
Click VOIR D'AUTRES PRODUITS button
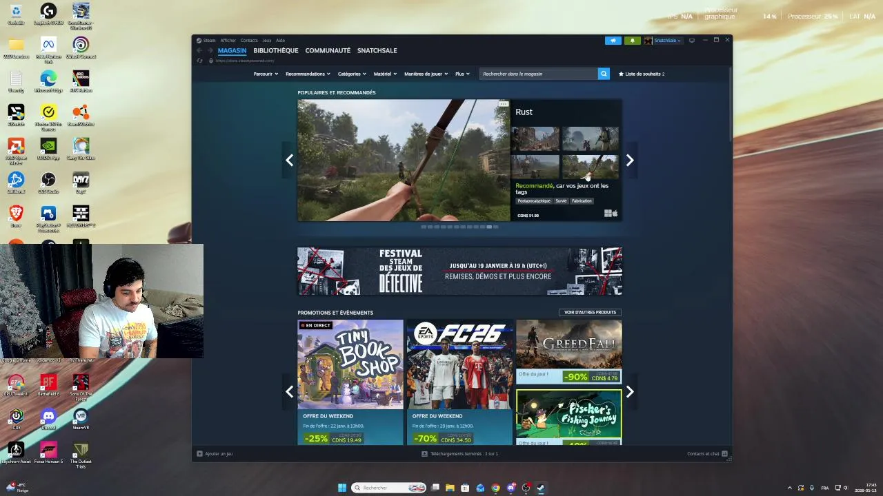coord(590,312)
